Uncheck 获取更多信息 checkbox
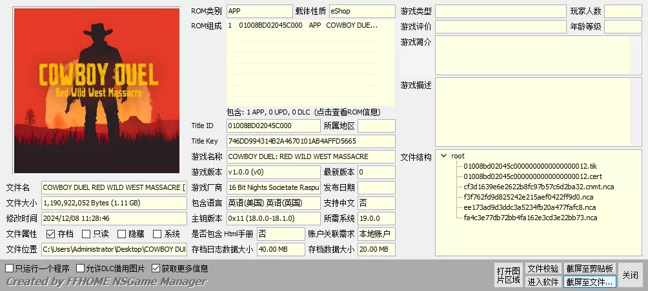The image size is (648, 291). point(156,268)
